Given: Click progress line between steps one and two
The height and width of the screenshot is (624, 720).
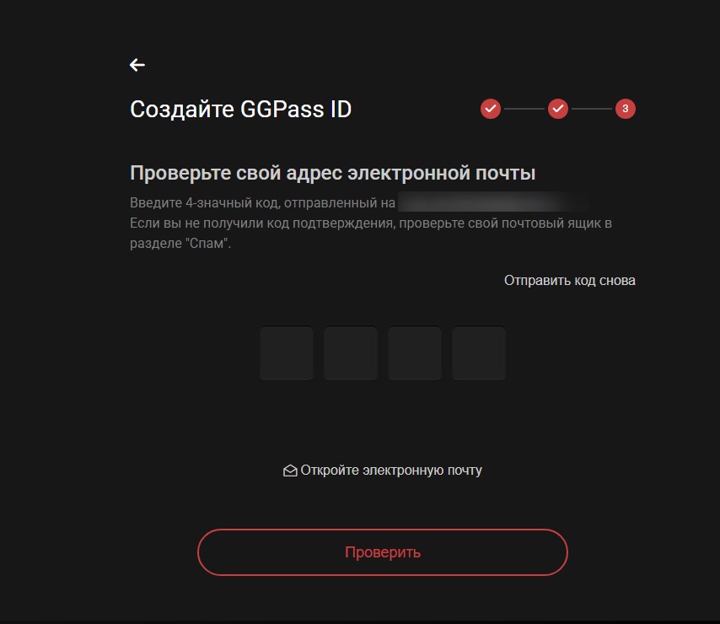Looking at the screenshot, I should click(524, 109).
